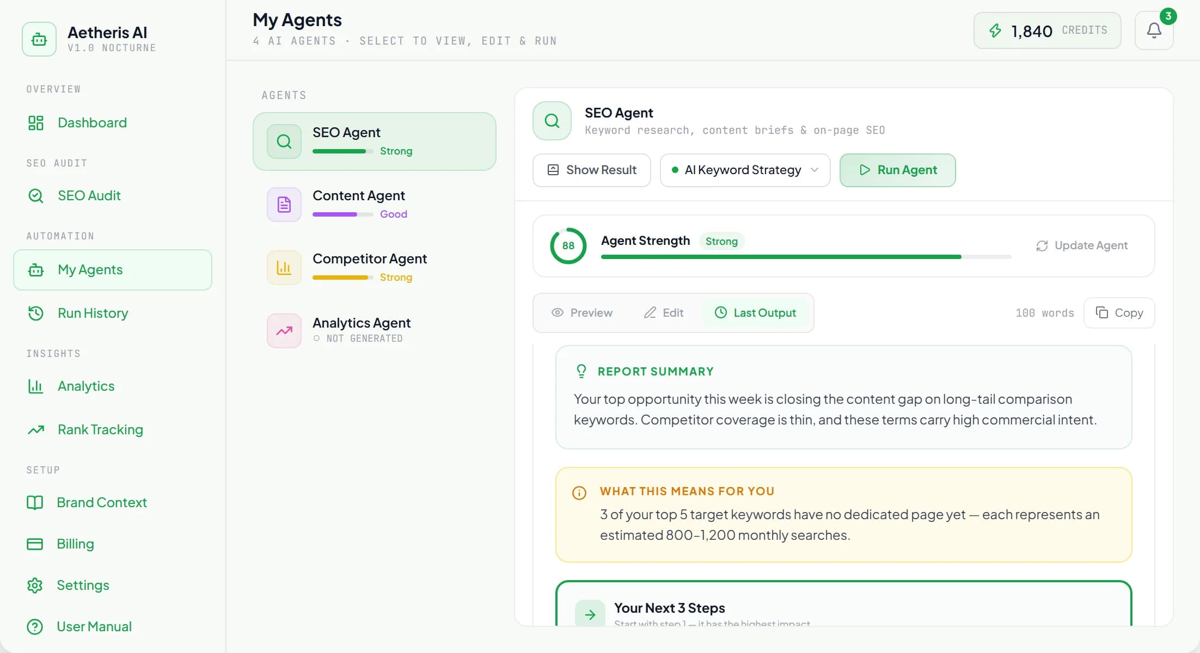This screenshot has width=1200, height=653.
Task: Click the 100 words counter
Action: click(x=1044, y=313)
